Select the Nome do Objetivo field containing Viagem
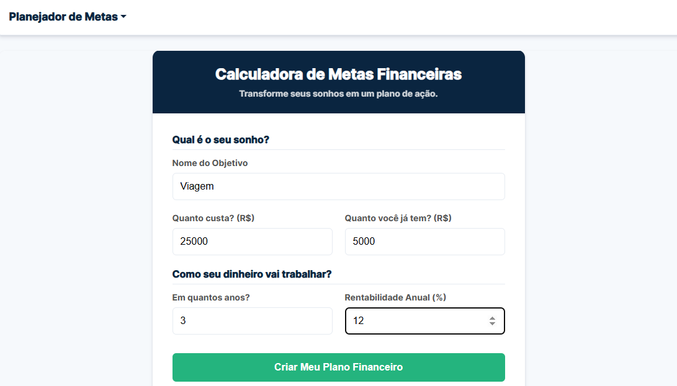677x386 pixels. tap(338, 186)
